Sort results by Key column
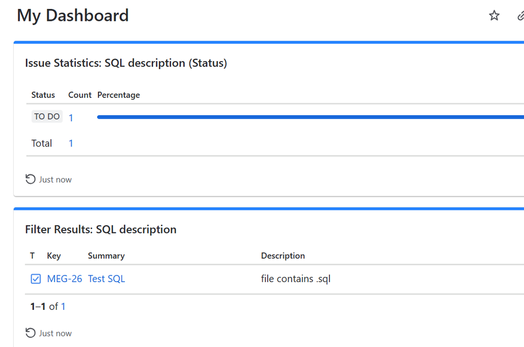Viewport: 524px width, 347px height. pos(54,256)
